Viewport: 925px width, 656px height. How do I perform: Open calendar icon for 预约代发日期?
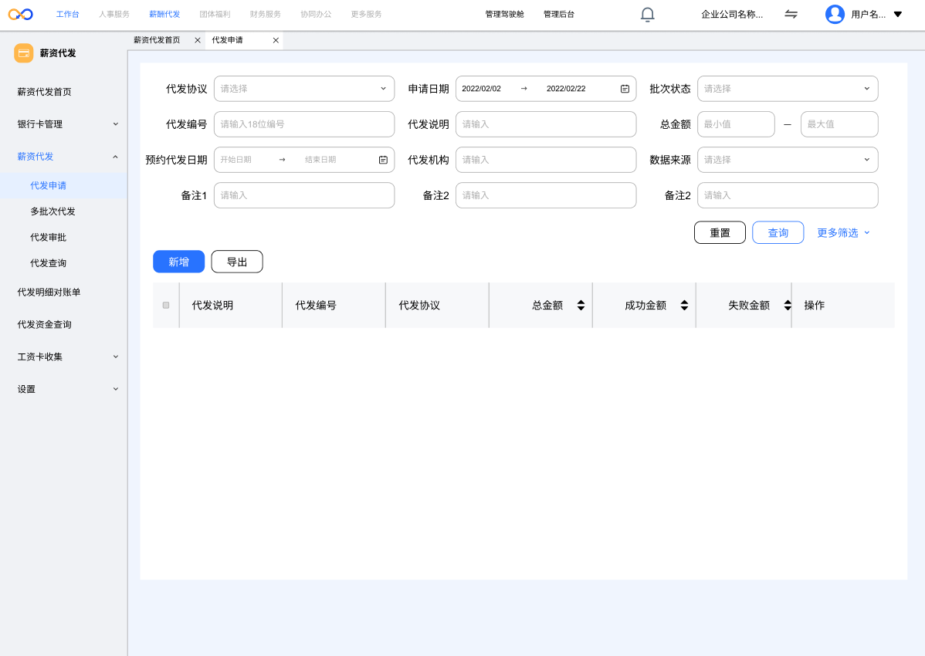tap(383, 160)
